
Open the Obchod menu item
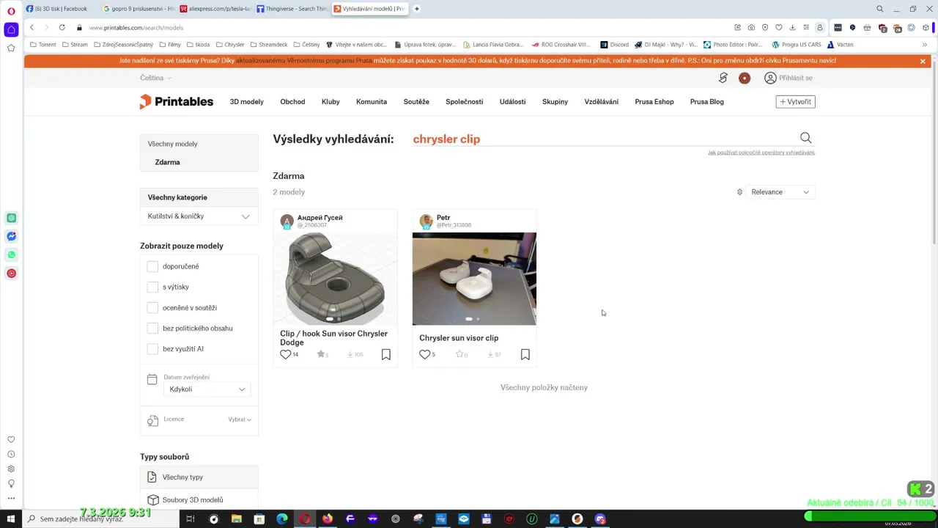[292, 102]
